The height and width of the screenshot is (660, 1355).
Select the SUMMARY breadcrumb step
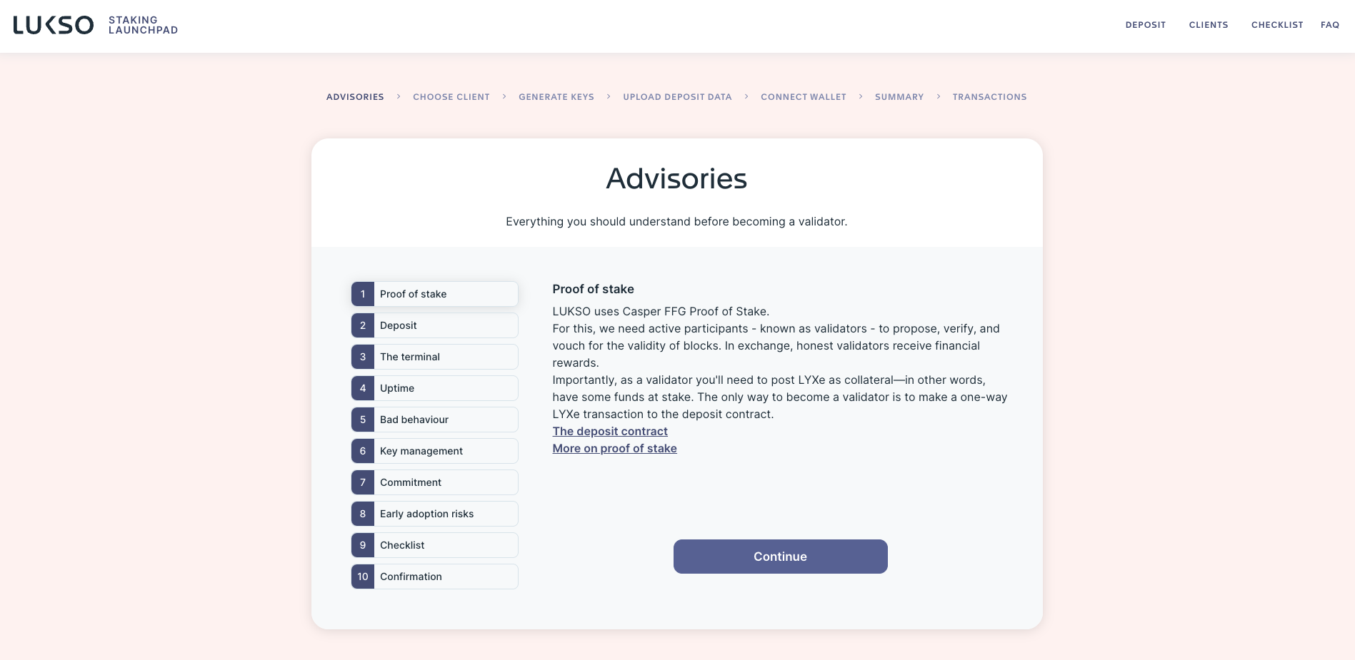coord(899,97)
